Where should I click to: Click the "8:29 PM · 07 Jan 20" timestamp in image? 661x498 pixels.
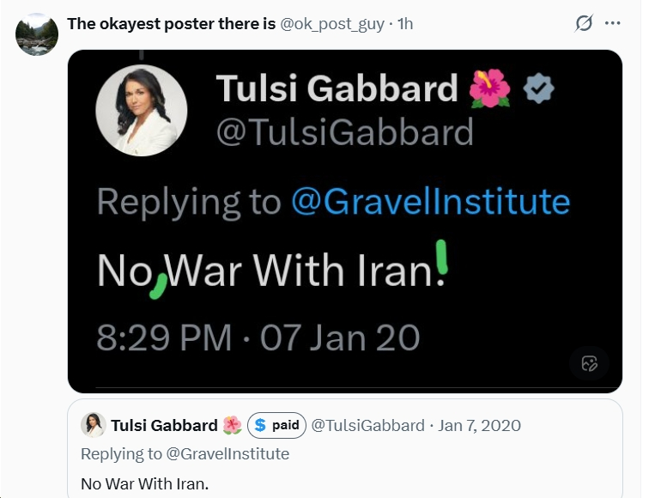pos(258,337)
